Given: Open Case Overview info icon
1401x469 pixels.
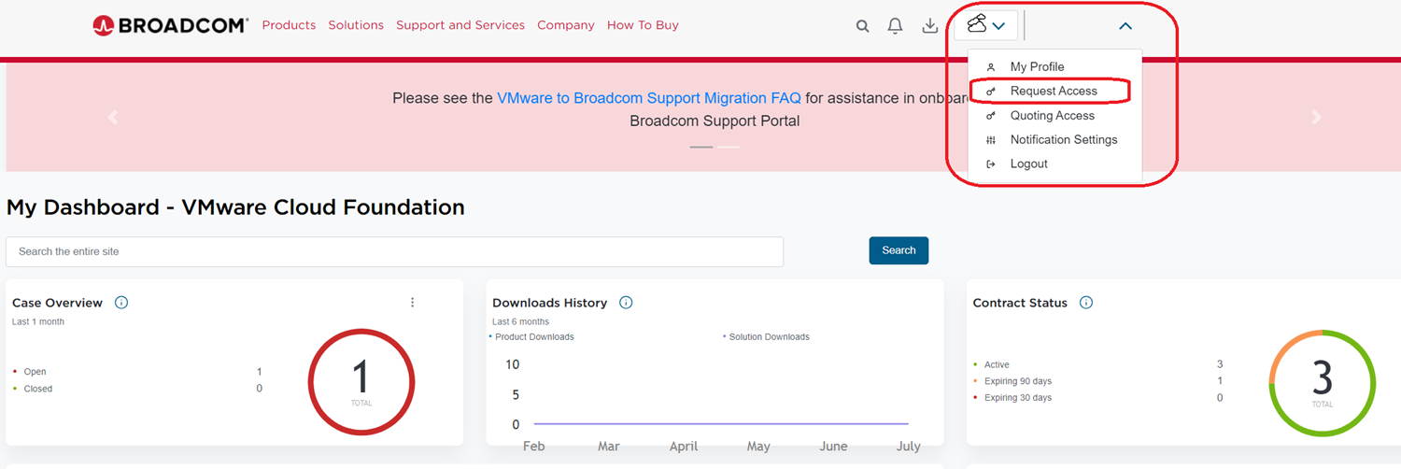Looking at the screenshot, I should [x=121, y=303].
